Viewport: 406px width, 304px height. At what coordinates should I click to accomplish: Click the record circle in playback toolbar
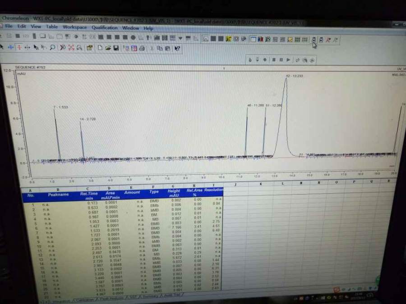tap(265, 60)
